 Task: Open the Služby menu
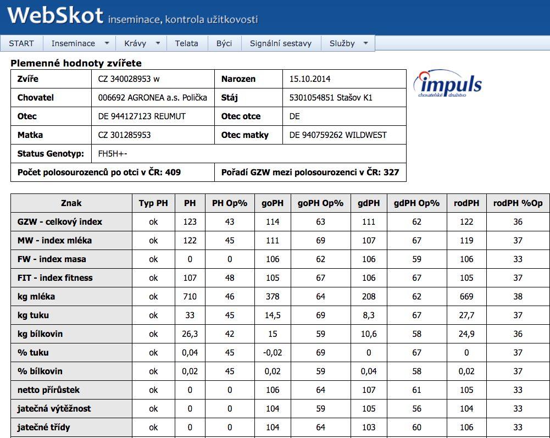pos(342,43)
